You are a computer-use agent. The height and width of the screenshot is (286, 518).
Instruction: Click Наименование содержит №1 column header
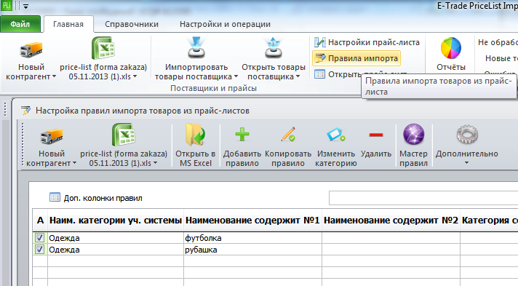[252, 221]
